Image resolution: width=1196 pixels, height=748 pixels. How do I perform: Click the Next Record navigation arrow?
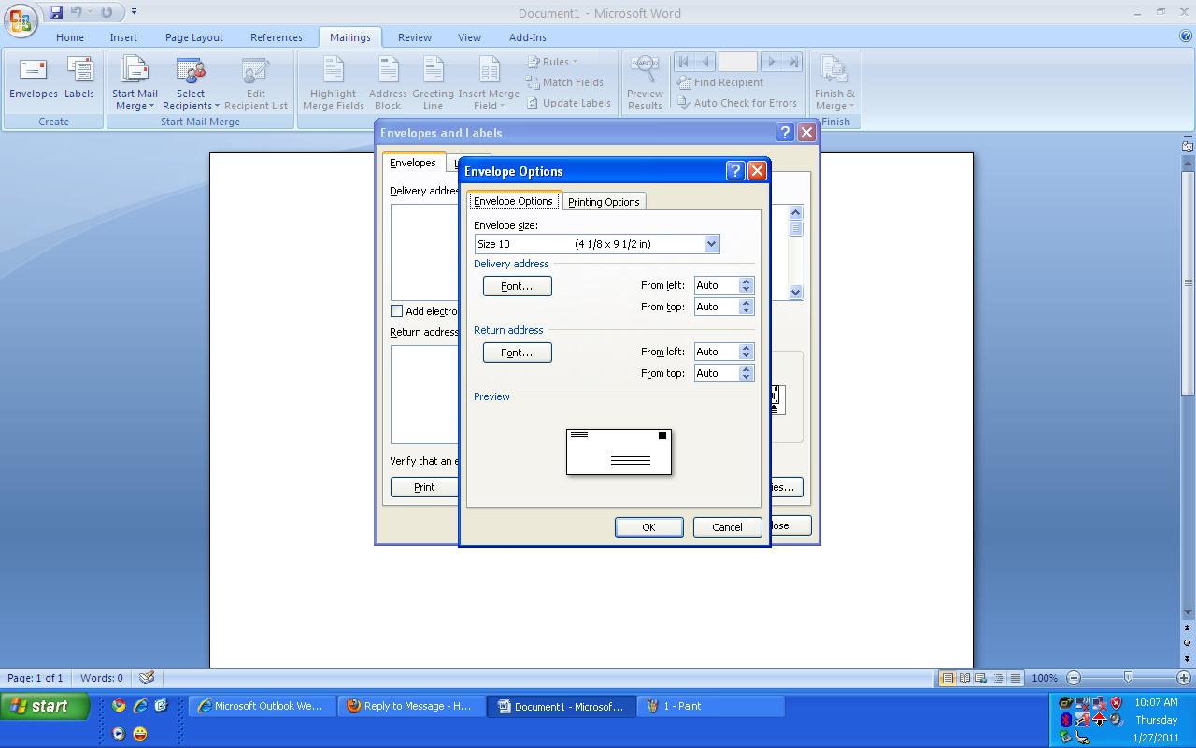(x=771, y=62)
